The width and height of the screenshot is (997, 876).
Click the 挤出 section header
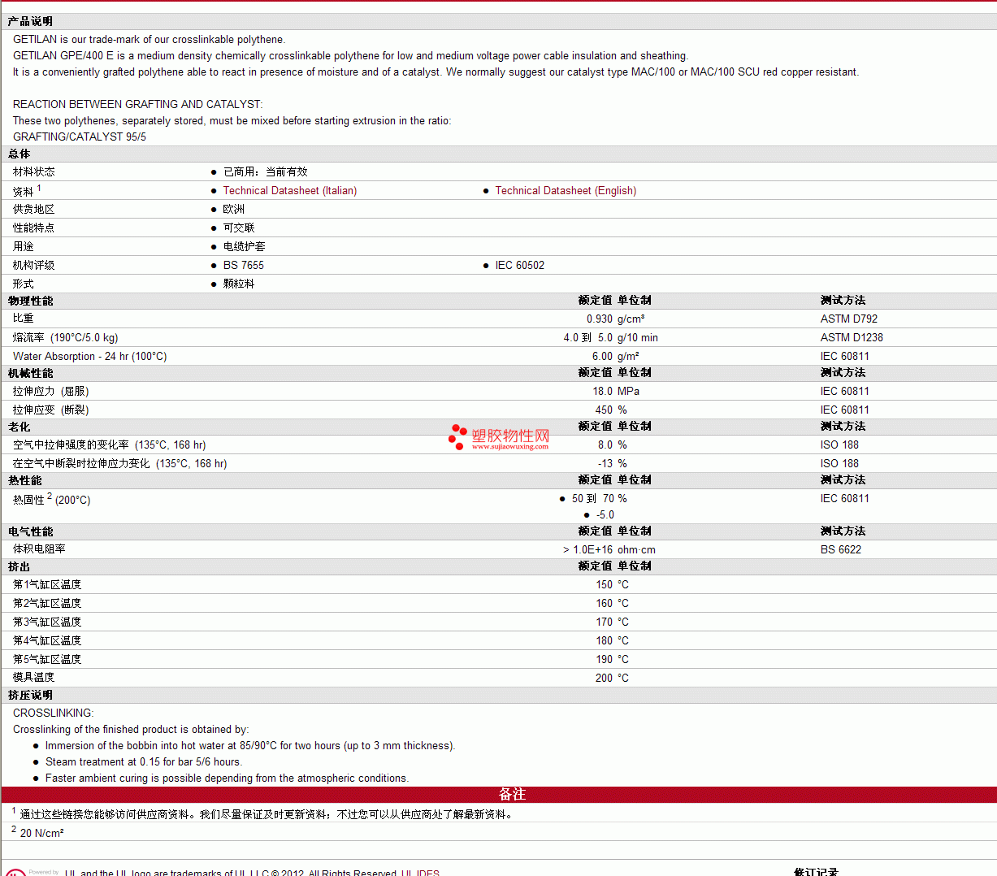[x=20, y=566]
